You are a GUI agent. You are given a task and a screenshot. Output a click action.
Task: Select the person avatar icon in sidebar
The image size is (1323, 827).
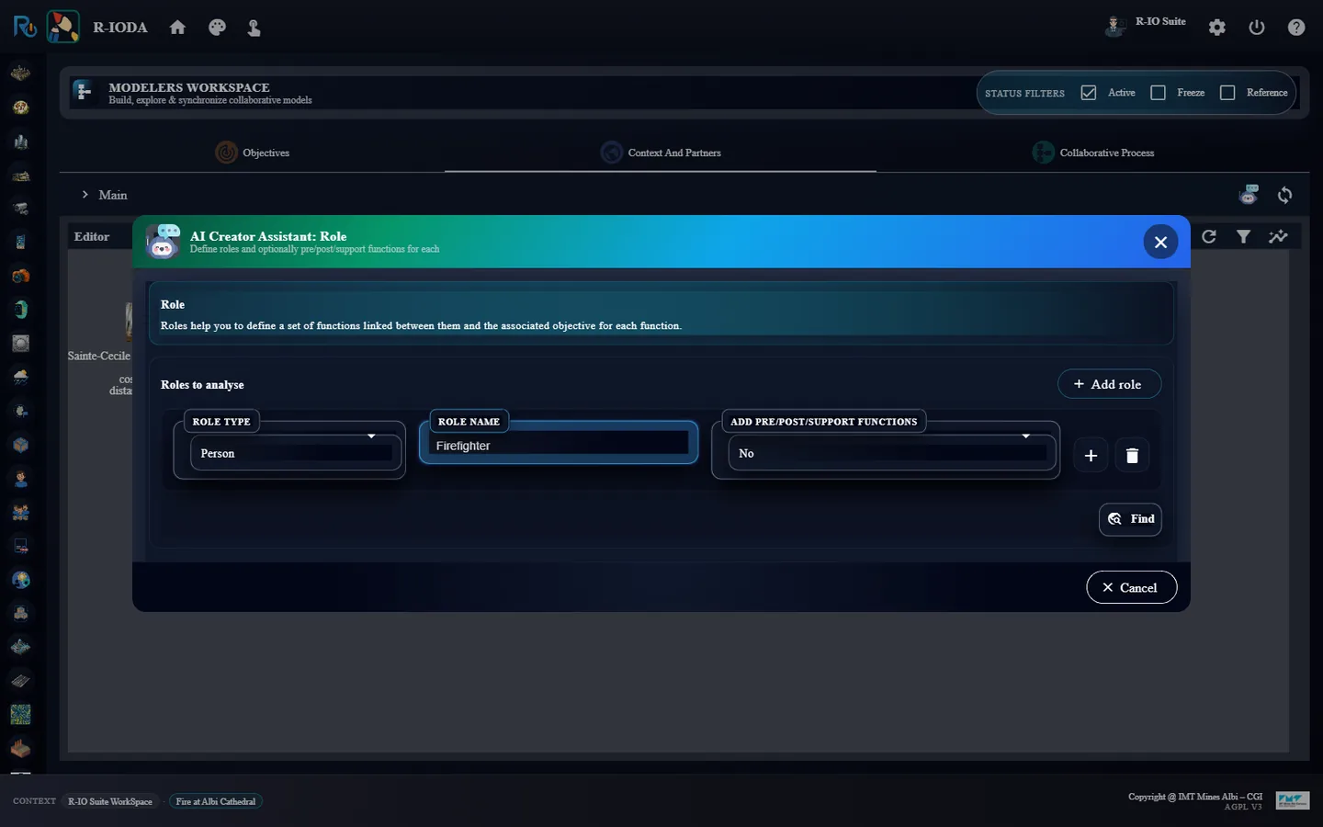20,478
